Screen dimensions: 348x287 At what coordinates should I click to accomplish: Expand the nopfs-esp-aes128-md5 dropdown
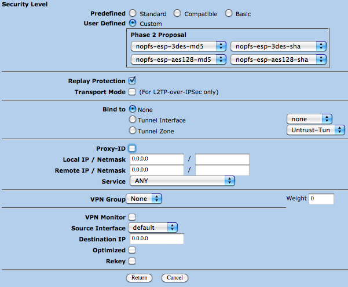(x=178, y=59)
